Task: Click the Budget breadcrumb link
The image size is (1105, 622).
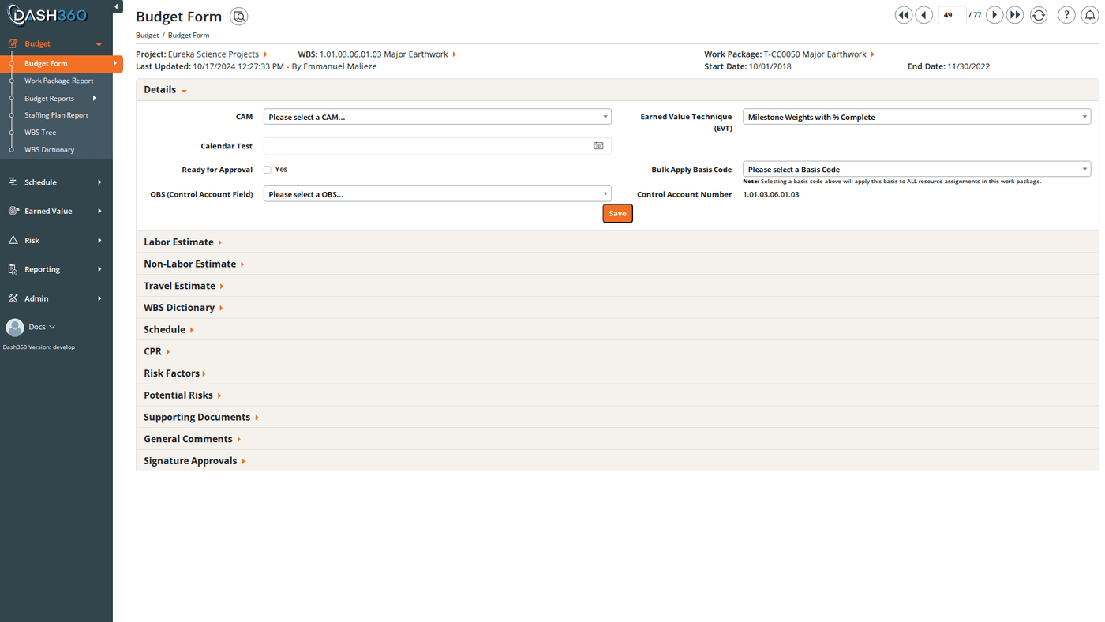Action: coord(147,36)
